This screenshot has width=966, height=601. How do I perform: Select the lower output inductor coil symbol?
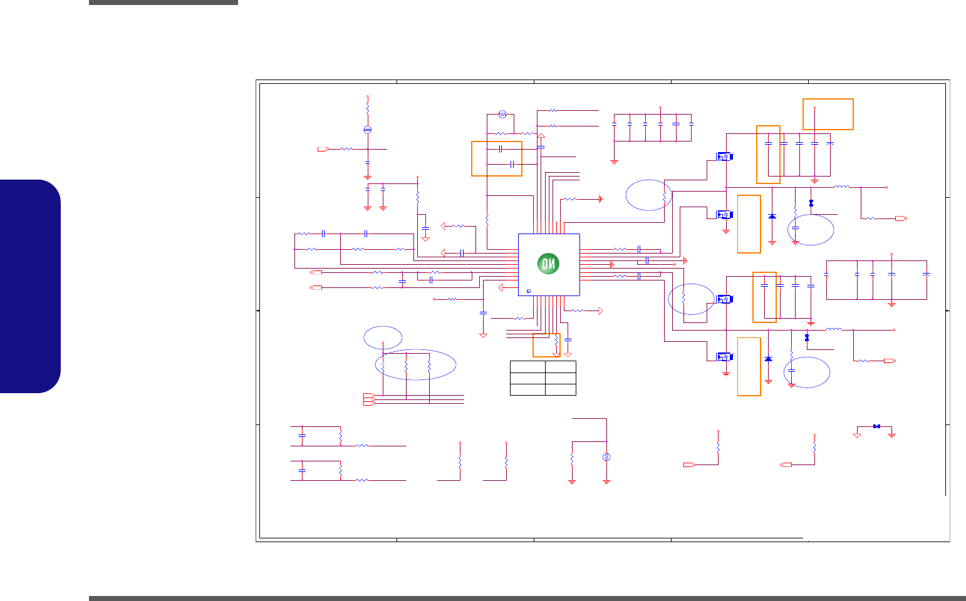click(x=833, y=329)
